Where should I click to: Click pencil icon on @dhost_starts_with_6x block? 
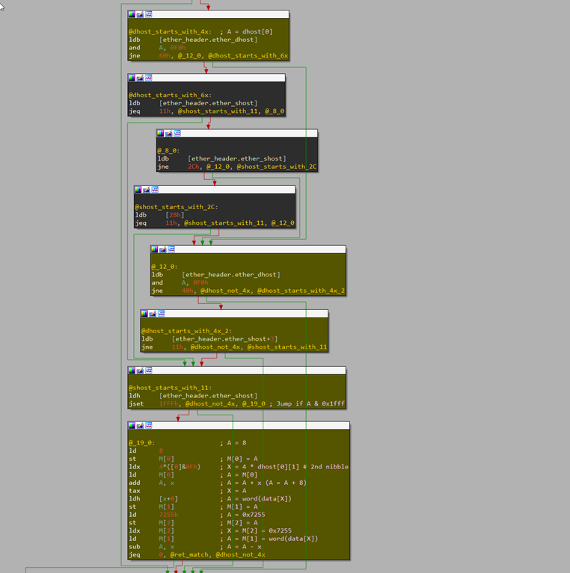click(140, 78)
